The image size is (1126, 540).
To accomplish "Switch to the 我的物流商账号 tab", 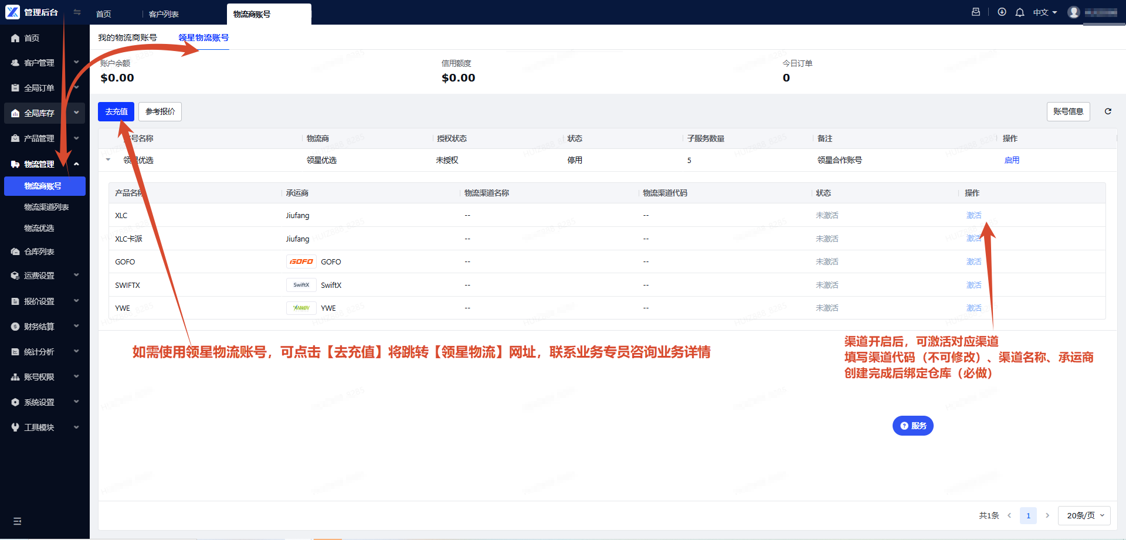I will 127,38.
